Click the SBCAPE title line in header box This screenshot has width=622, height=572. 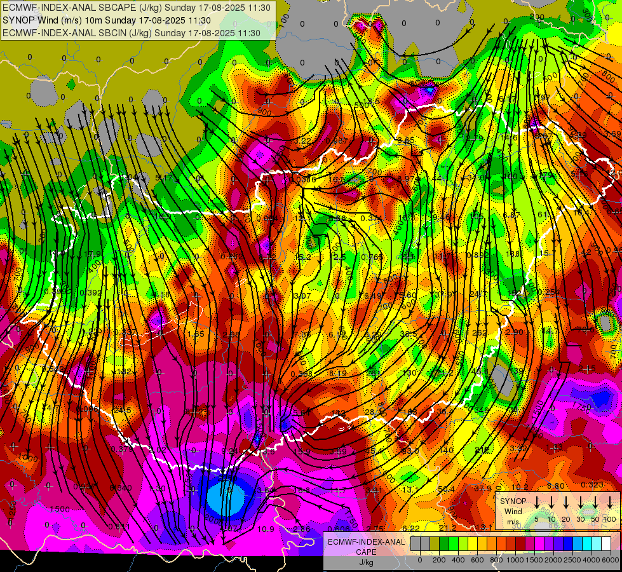(x=137, y=8)
